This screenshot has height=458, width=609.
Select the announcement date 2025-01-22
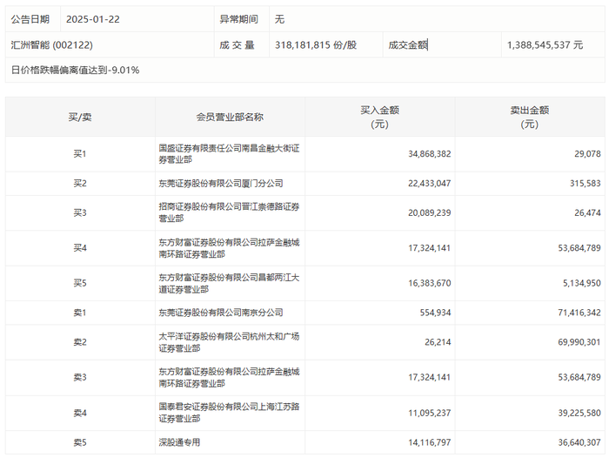[93, 19]
